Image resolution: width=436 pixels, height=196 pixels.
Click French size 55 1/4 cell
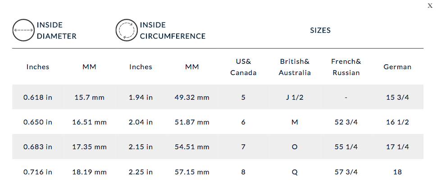(346, 147)
